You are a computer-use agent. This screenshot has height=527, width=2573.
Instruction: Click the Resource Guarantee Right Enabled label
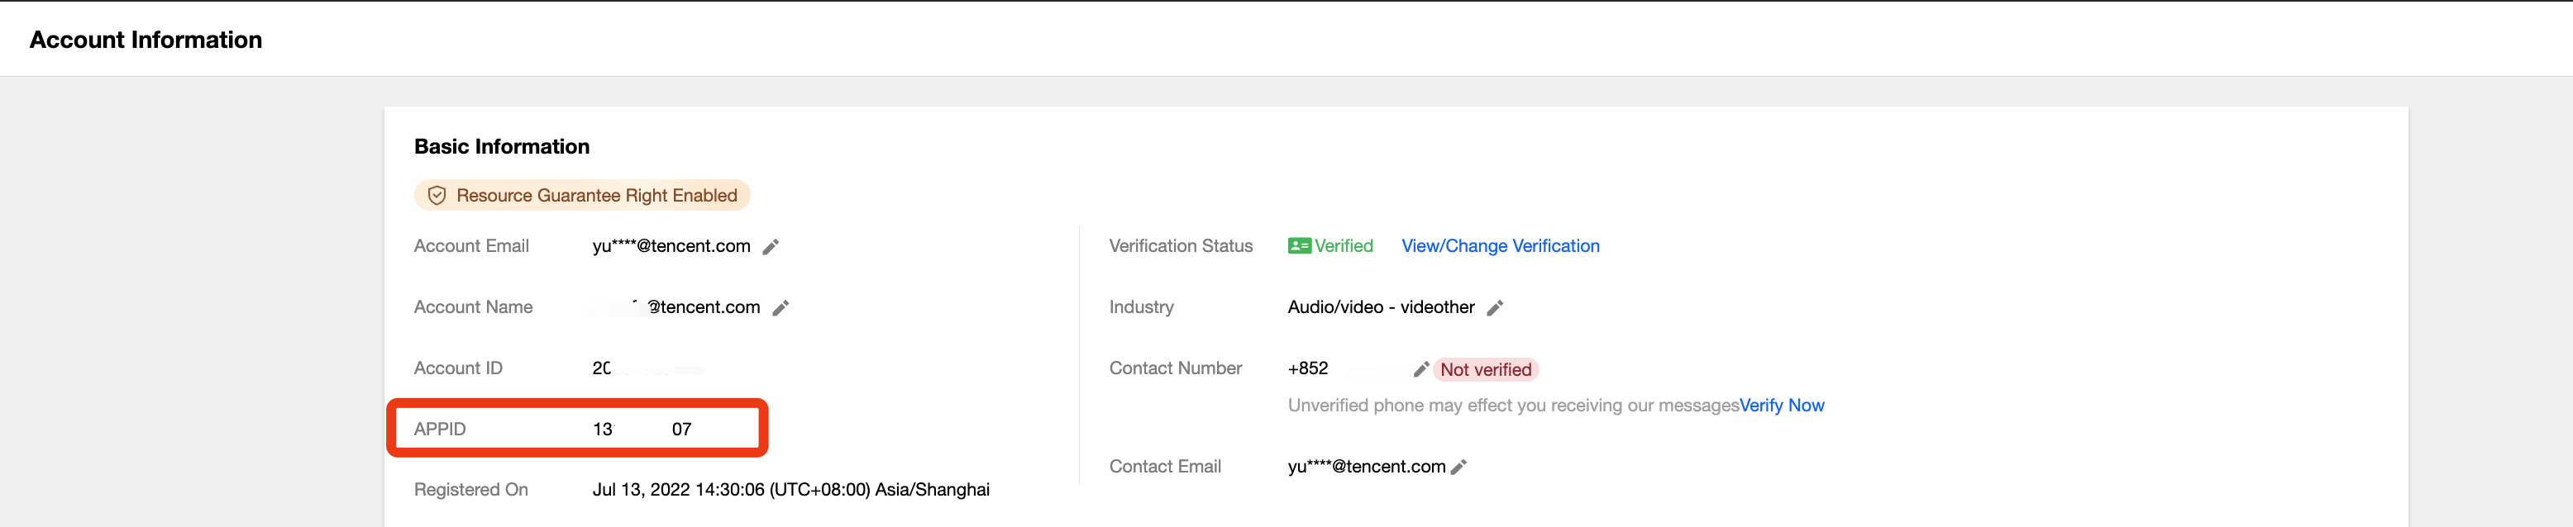[x=596, y=196]
